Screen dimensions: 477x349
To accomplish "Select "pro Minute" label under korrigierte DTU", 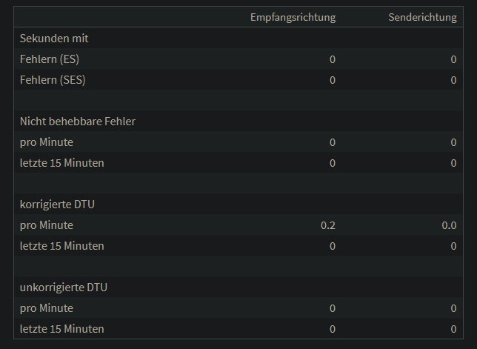I will tap(47, 225).
